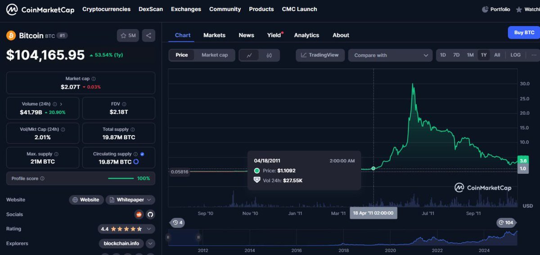Click the Buy BTC button
This screenshot has height=255, width=540.
[x=524, y=32]
